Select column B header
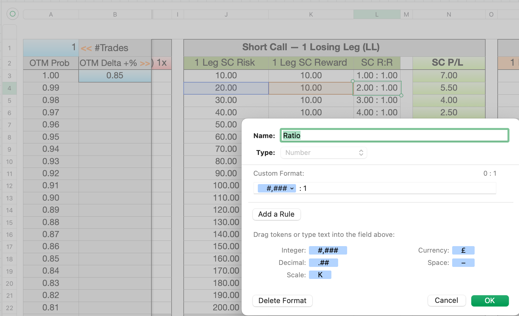The width and height of the screenshot is (519, 316). point(115,15)
